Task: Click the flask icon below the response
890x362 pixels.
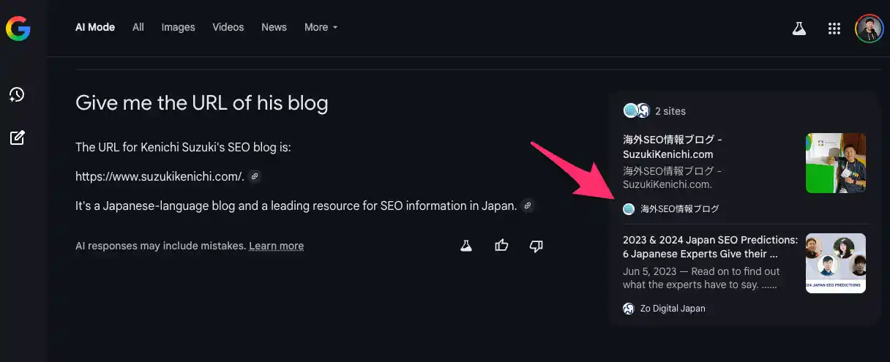Action: pos(465,246)
